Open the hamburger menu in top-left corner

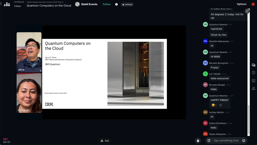pyautogui.click(x=1, y=4)
